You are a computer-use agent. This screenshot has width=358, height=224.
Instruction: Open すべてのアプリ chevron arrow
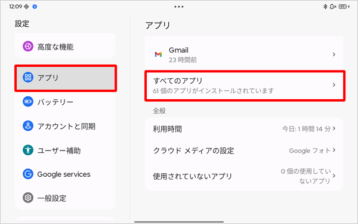pos(334,85)
